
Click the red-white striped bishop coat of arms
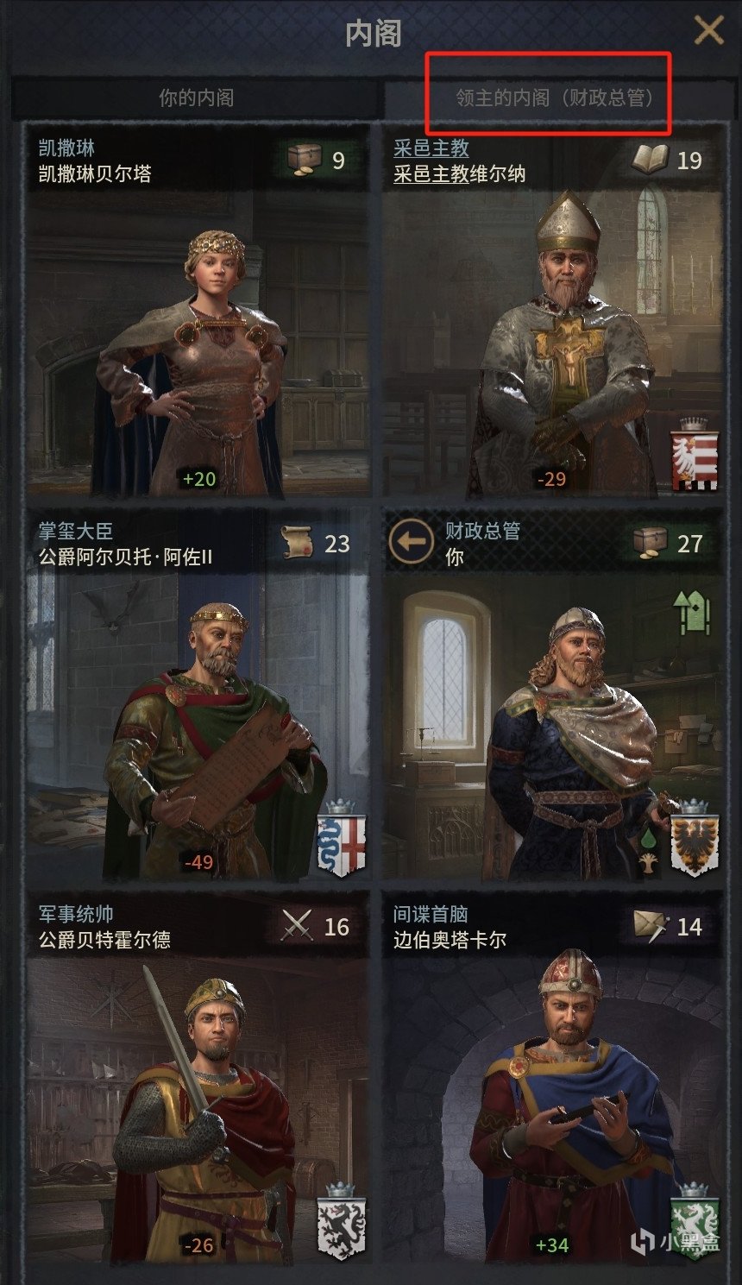pyautogui.click(x=695, y=455)
